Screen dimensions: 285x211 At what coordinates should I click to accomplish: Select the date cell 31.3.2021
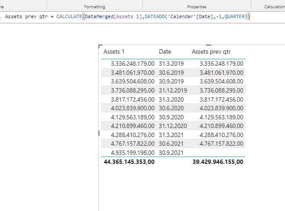pyautogui.click(x=171, y=135)
